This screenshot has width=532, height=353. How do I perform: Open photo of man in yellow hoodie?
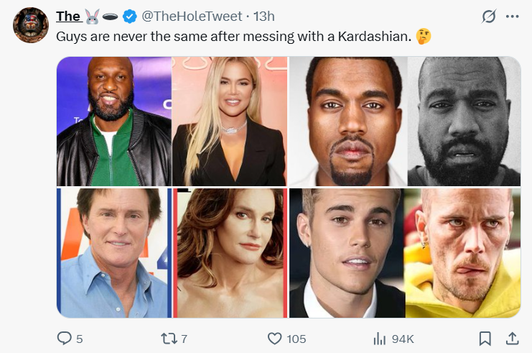462,253
